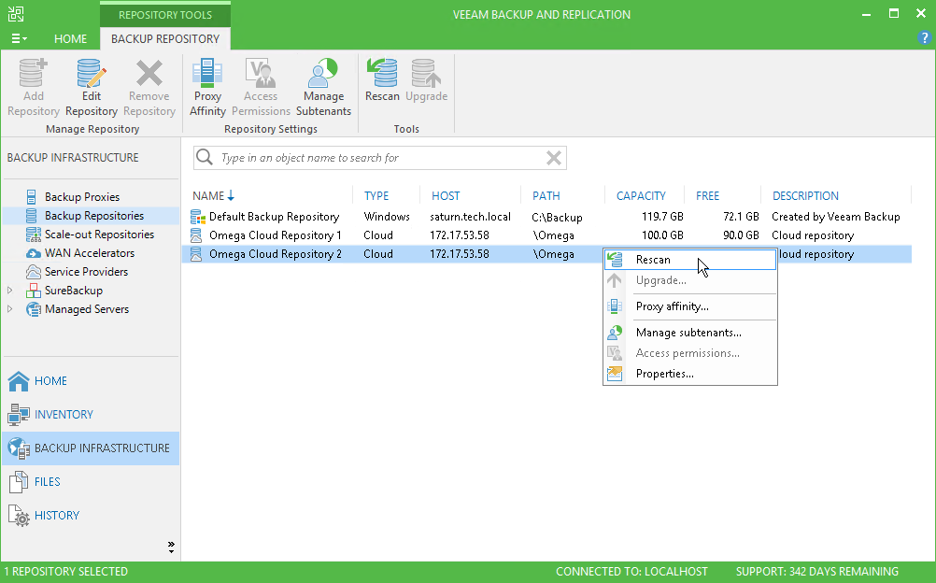Image resolution: width=936 pixels, height=583 pixels.
Task: Click the Rescan ribbon icon
Action: (x=382, y=72)
